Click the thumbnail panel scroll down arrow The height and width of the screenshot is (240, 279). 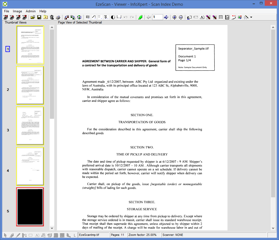pyautogui.click(x=52, y=228)
